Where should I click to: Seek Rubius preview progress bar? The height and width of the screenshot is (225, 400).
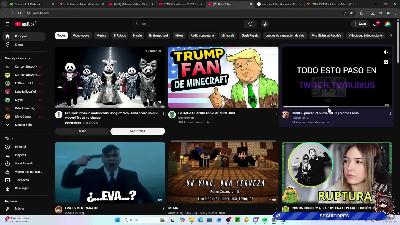[x=337, y=107]
